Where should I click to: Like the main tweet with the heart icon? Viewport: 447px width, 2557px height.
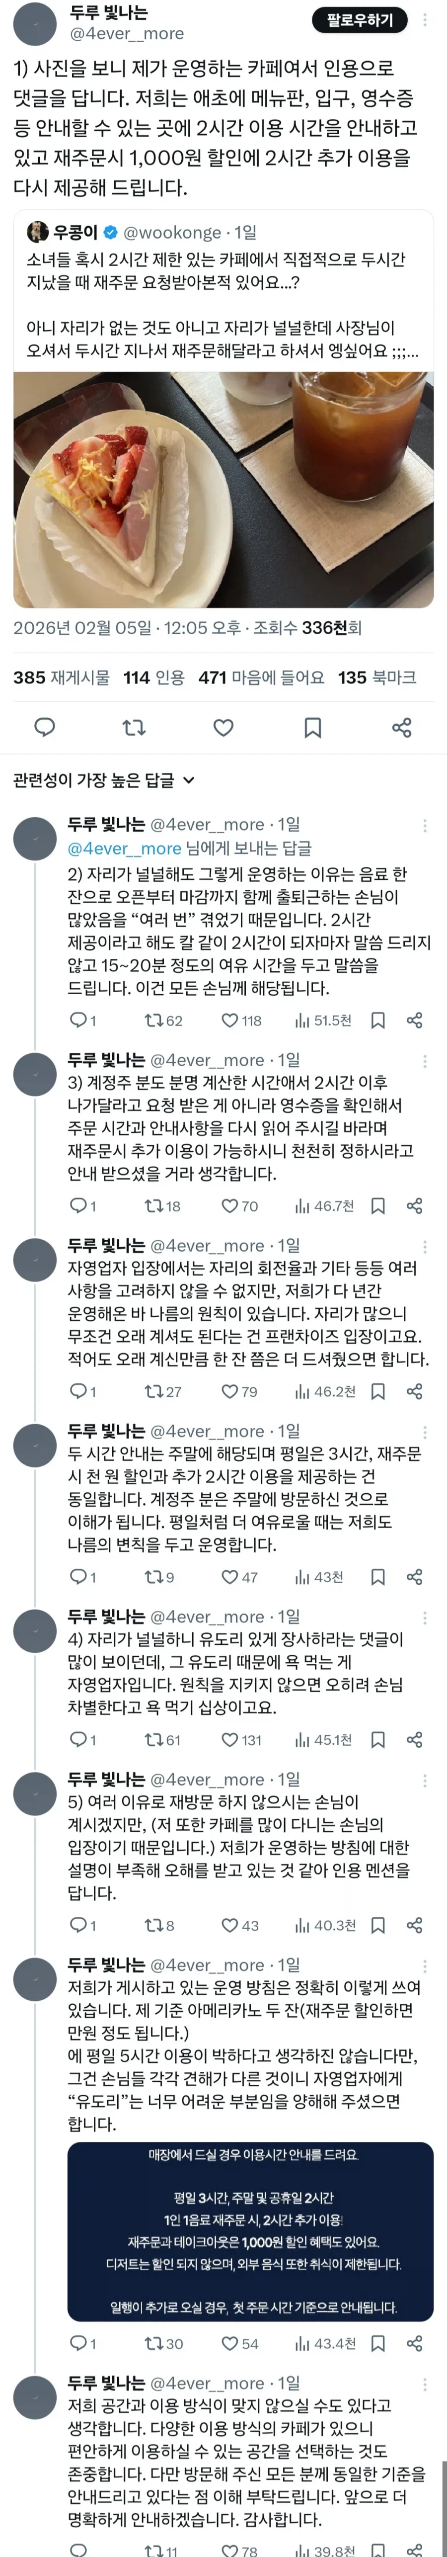click(223, 729)
